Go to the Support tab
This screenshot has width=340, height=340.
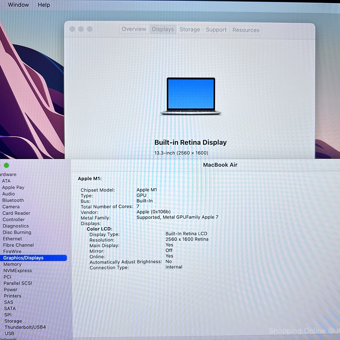216,30
